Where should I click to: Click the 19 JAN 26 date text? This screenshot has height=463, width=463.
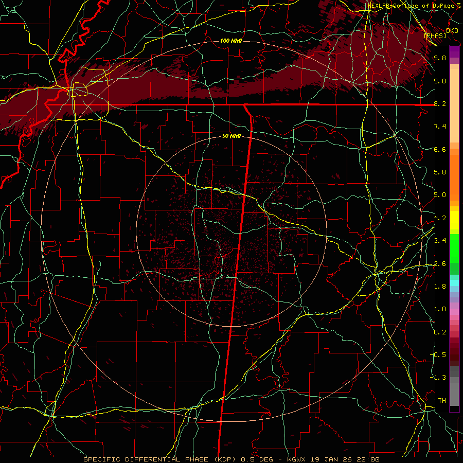(330, 459)
